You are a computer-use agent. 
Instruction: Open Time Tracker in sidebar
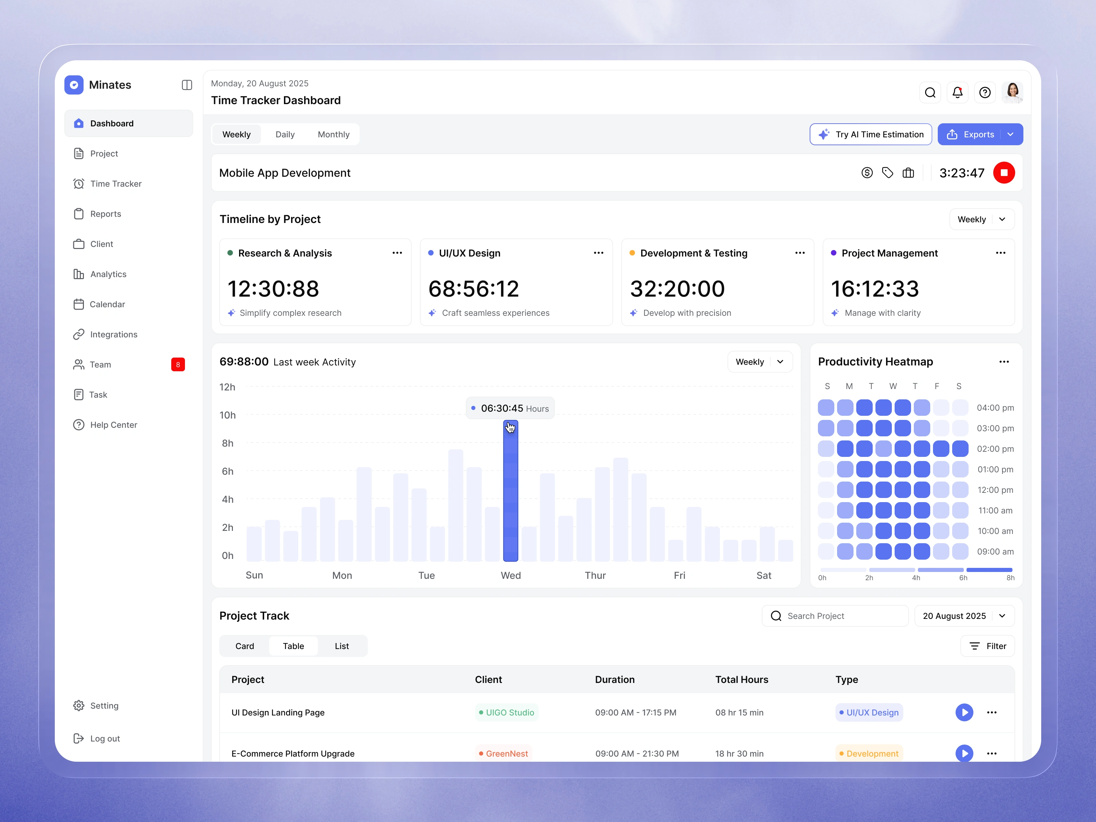116,184
